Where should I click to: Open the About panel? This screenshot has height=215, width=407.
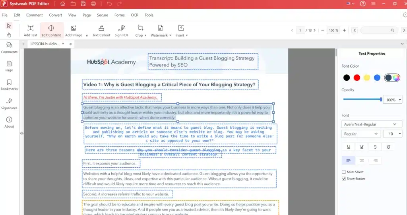pos(9,122)
